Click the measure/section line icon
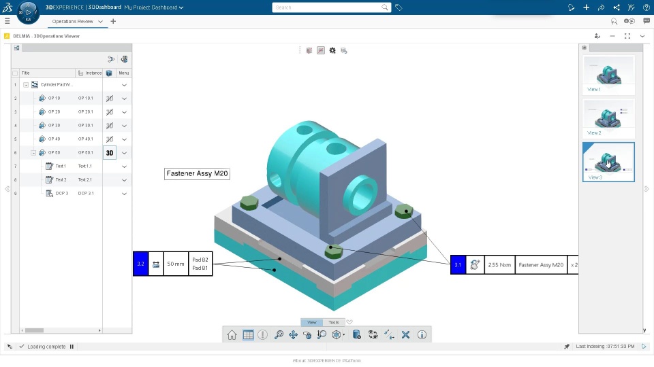 click(x=389, y=334)
